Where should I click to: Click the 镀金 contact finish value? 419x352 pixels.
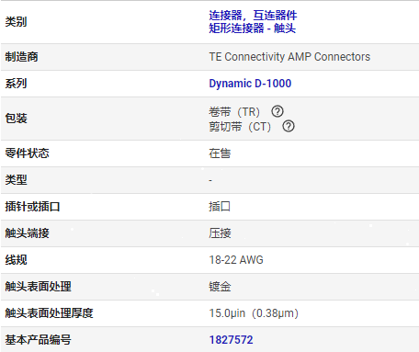[220, 287]
